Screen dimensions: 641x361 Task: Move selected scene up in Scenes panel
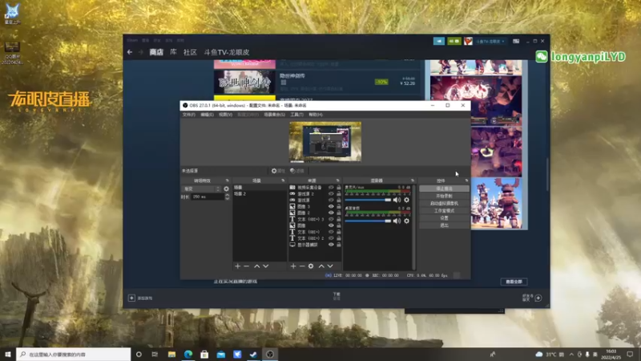[x=256, y=266]
